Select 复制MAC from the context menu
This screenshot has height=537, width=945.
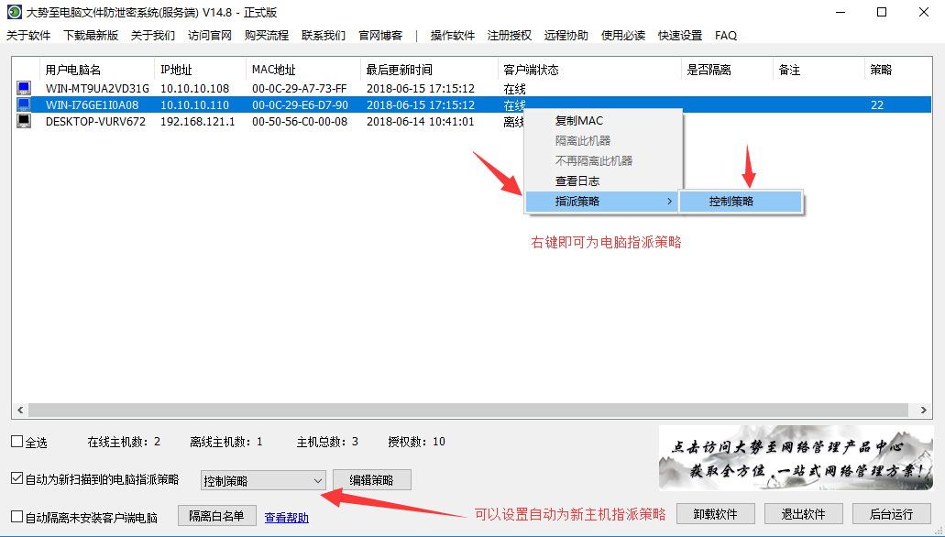pos(579,121)
